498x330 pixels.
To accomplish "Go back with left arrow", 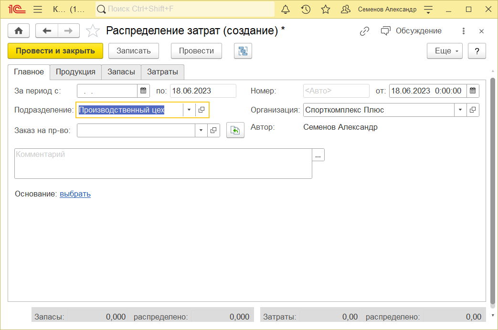I will (x=47, y=31).
